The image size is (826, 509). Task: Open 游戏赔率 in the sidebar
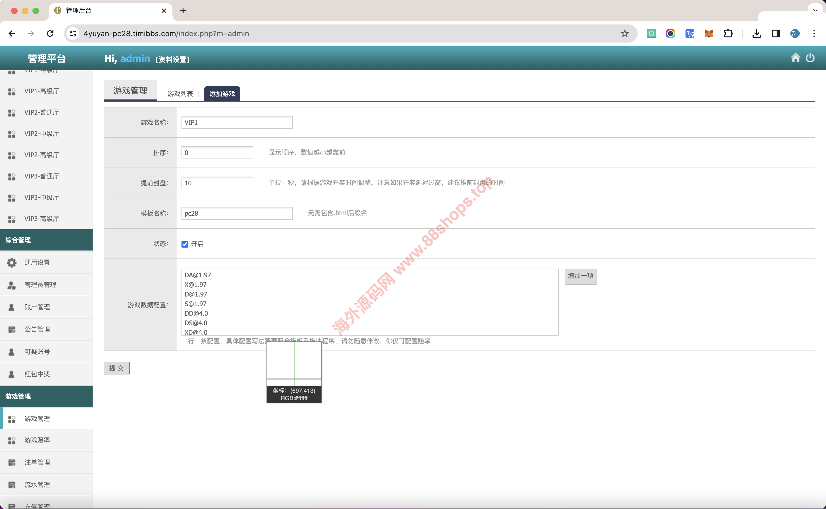(x=37, y=440)
